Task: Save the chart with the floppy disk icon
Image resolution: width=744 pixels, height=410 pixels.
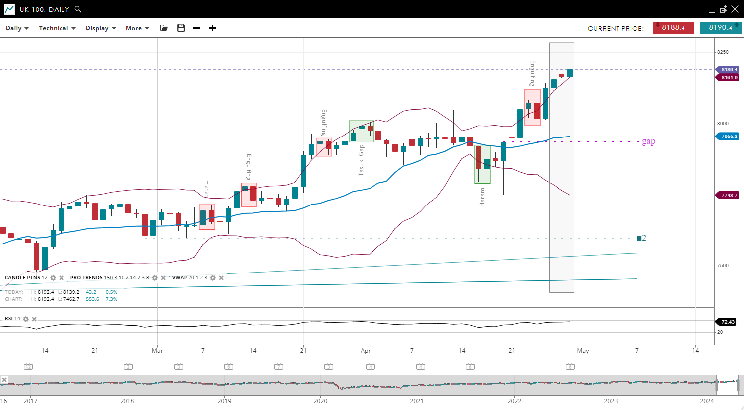Action: 181,28
